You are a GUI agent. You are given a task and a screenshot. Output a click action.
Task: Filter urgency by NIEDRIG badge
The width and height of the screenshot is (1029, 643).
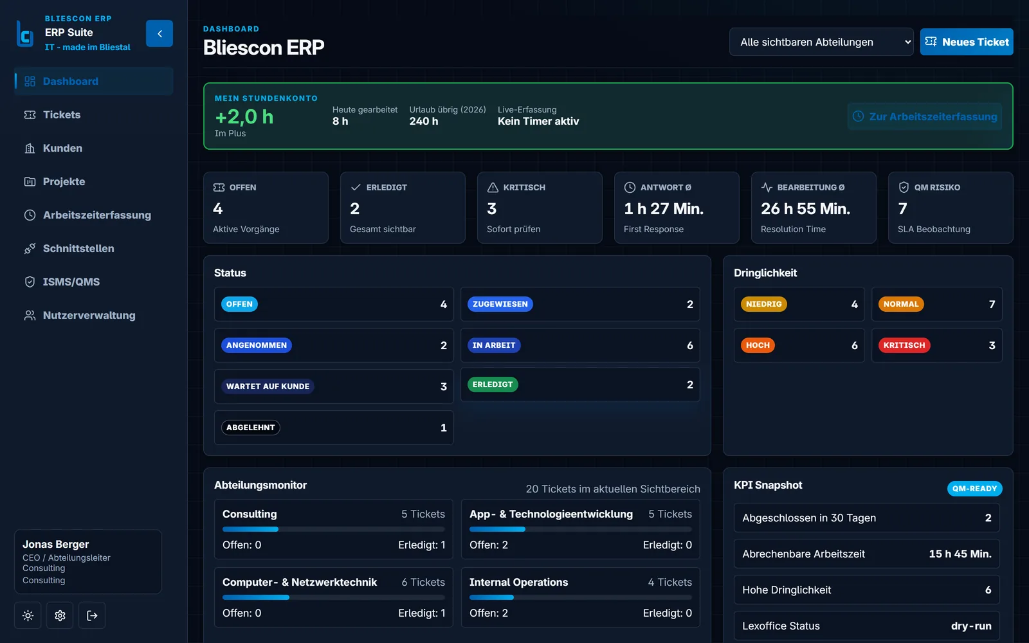point(764,304)
